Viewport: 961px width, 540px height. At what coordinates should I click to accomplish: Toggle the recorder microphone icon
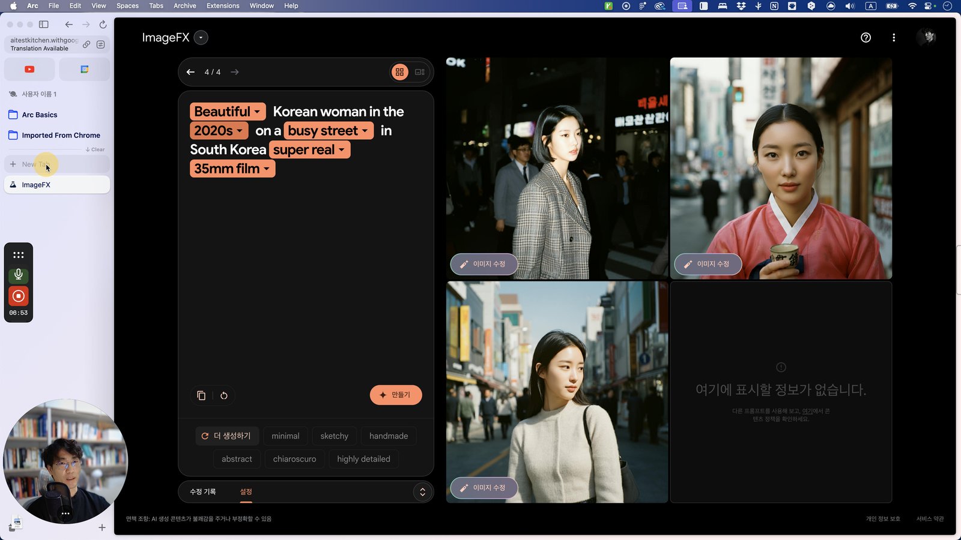(19, 275)
